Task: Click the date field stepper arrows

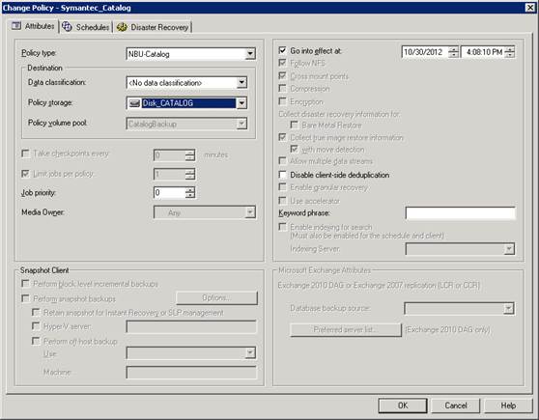Action: click(x=453, y=52)
